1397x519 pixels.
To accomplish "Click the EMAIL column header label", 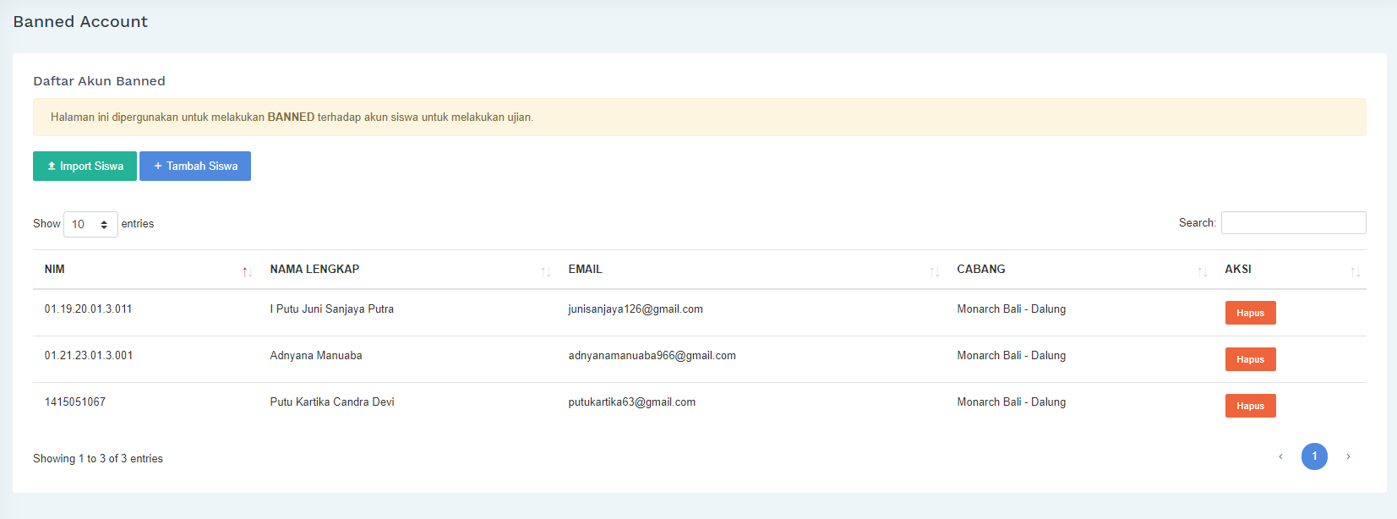I will (585, 270).
